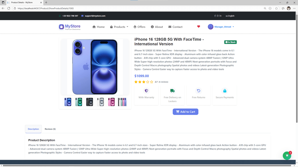Open the floating green cart button
Image resolution: width=298 pixels, height=167 pixels.
pyautogui.click(x=287, y=156)
